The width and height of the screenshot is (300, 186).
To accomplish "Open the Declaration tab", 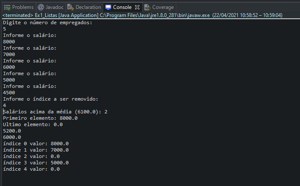I will coord(84,7).
